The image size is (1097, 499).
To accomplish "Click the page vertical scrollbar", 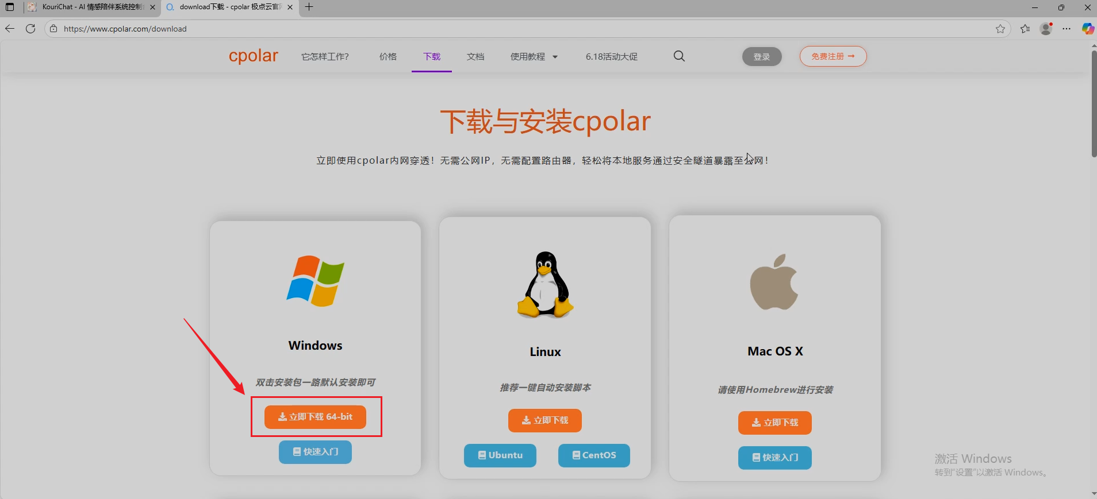I will (x=1094, y=103).
